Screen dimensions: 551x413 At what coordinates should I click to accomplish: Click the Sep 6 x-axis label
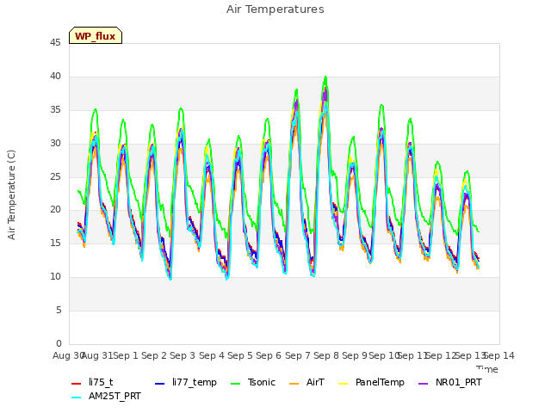click(x=269, y=355)
